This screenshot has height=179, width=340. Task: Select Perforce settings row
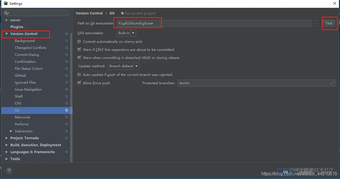click(x=37, y=124)
